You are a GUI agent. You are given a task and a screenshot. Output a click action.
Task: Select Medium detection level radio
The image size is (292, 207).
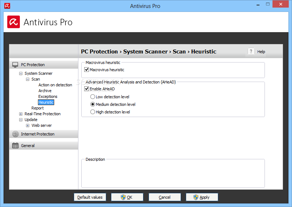point(93,104)
